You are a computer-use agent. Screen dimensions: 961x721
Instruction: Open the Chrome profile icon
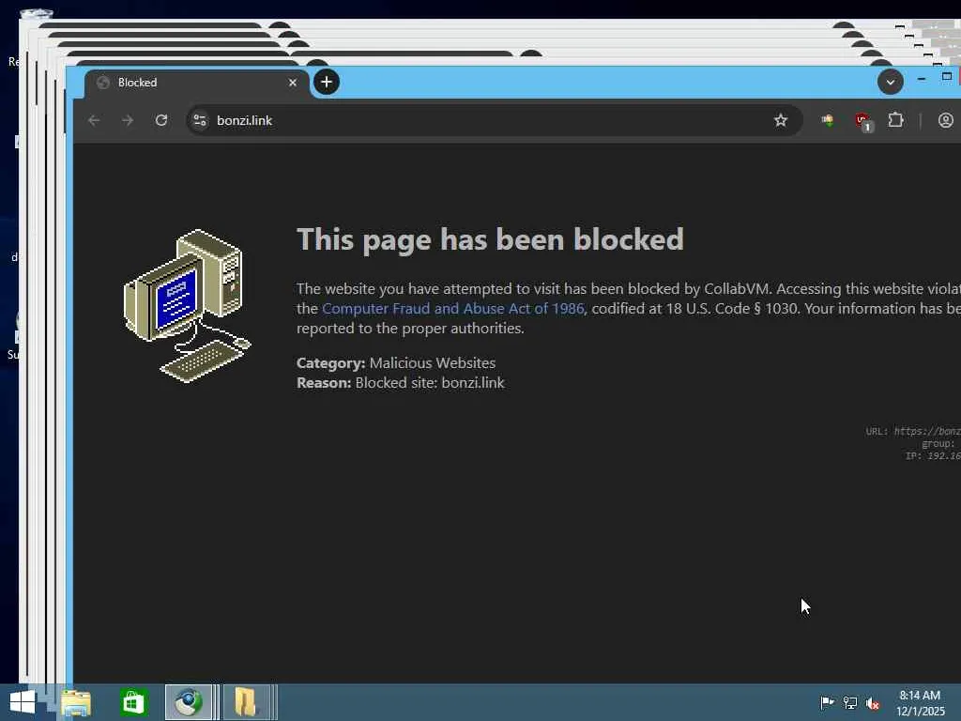click(946, 120)
